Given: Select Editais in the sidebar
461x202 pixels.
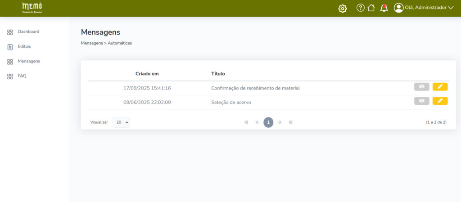Looking at the screenshot, I should (24, 46).
